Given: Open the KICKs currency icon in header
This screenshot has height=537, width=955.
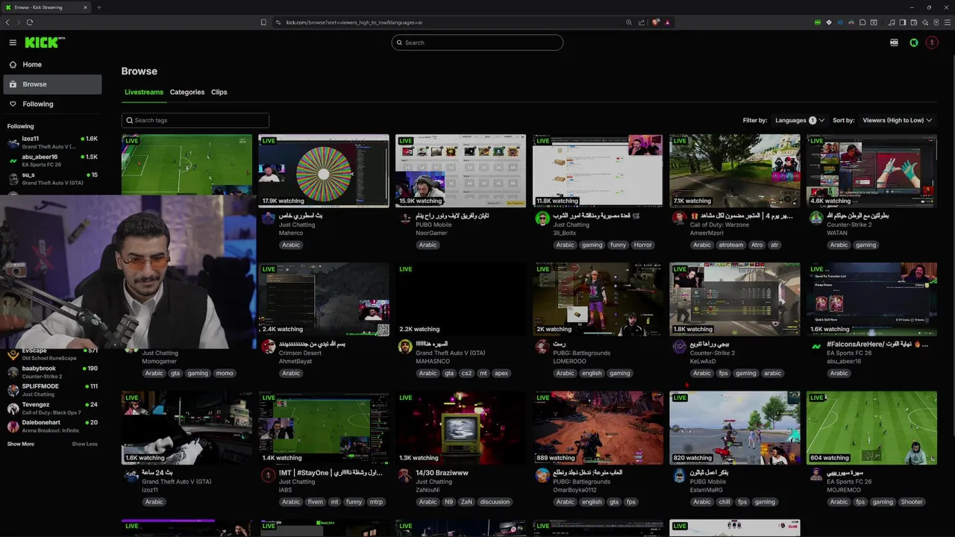Looking at the screenshot, I should coord(894,43).
